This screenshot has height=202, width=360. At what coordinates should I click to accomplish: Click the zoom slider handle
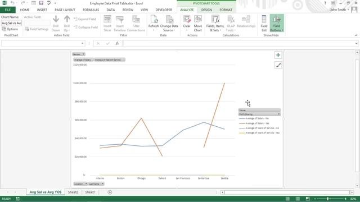[x=328, y=199]
